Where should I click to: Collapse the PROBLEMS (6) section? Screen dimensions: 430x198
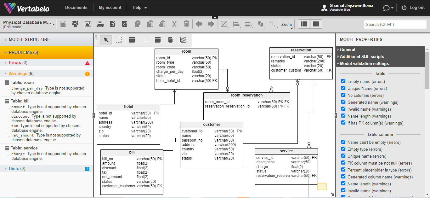coord(47,52)
